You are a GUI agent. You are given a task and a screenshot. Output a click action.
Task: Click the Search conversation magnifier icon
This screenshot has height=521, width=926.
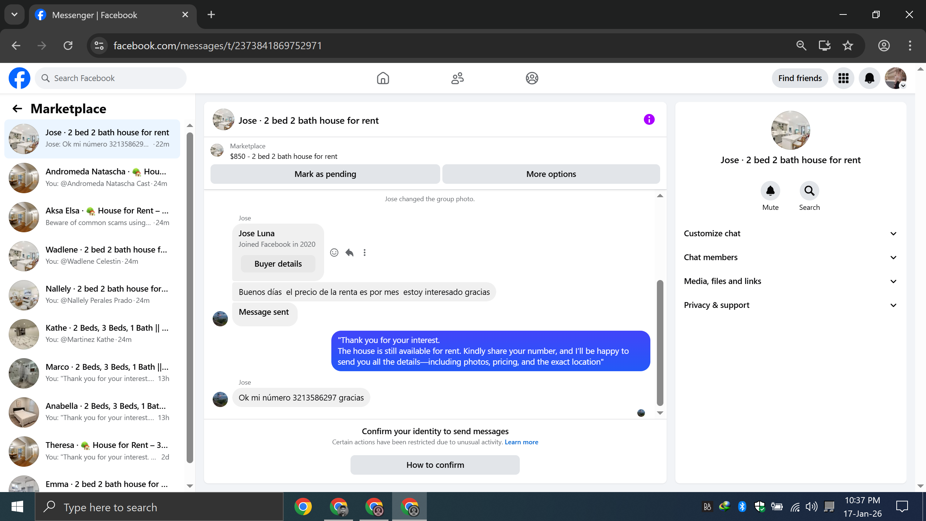tap(809, 191)
